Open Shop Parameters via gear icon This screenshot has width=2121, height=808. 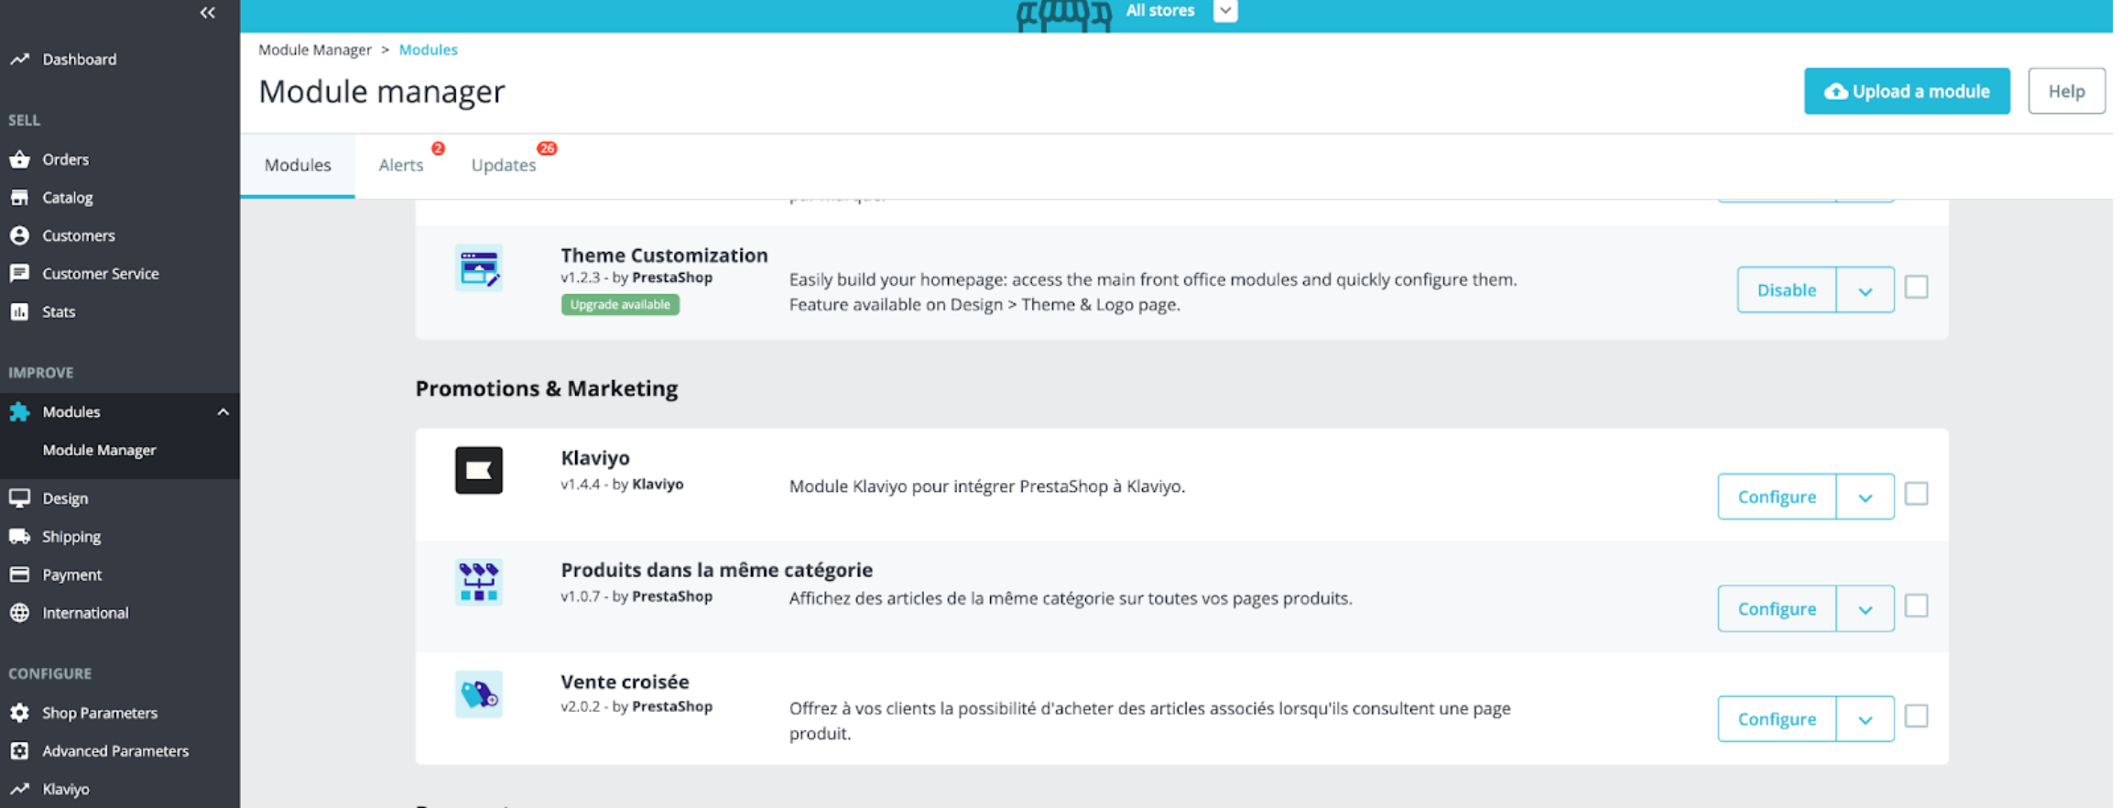coord(19,713)
